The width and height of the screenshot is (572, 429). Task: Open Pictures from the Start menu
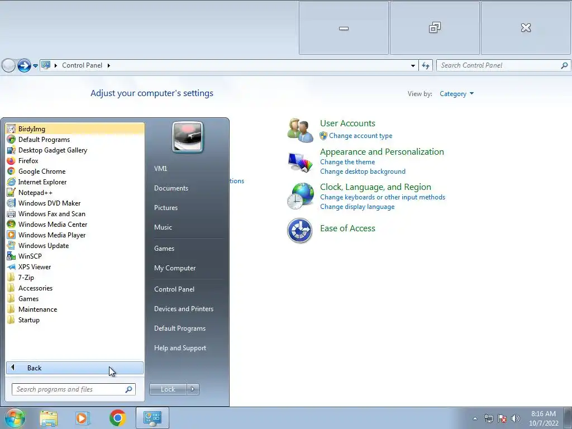pos(165,207)
